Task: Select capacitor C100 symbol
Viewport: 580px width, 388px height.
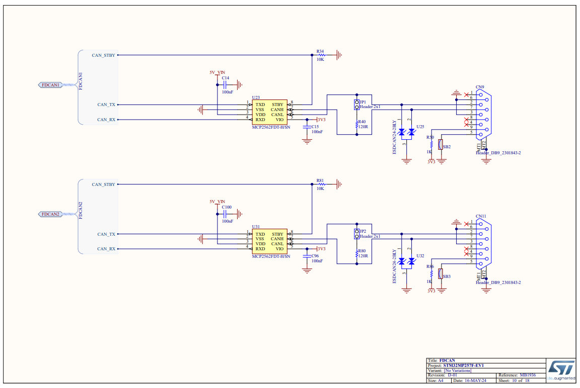Action: [x=225, y=214]
